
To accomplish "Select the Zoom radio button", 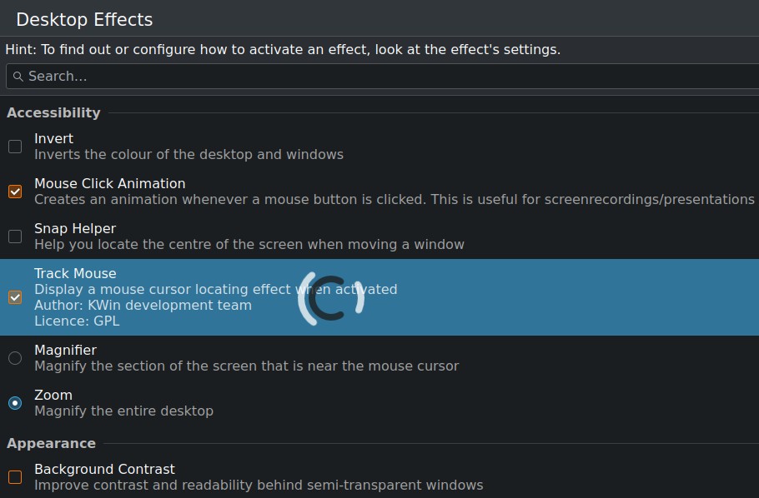I will pos(15,403).
